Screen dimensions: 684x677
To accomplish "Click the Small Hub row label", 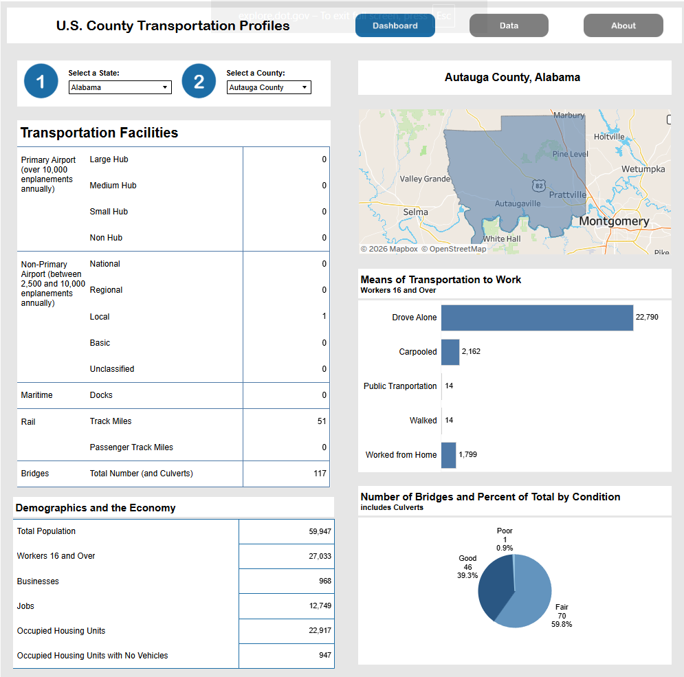I will click(x=109, y=212).
